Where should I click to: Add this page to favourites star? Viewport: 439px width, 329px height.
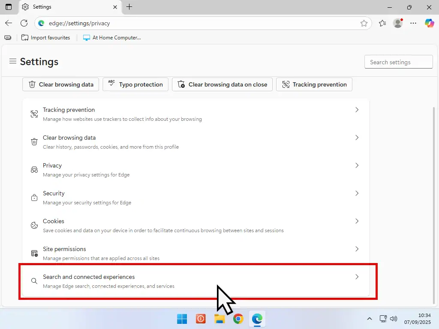point(364,23)
